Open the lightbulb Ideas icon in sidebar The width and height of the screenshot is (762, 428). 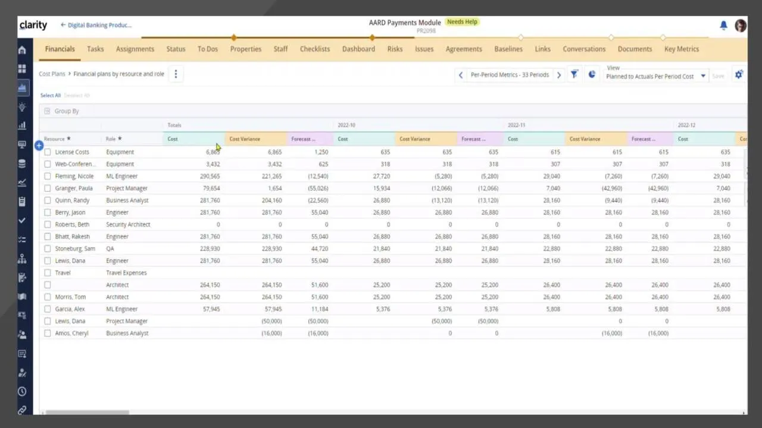(x=22, y=107)
